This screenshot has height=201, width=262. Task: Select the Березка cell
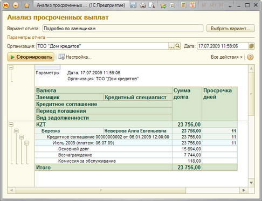point(69,131)
